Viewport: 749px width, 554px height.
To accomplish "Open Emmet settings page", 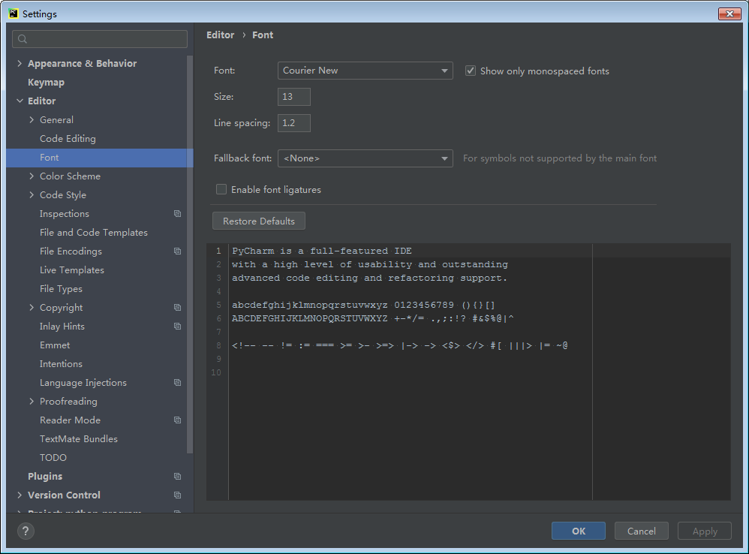I will 55,345.
